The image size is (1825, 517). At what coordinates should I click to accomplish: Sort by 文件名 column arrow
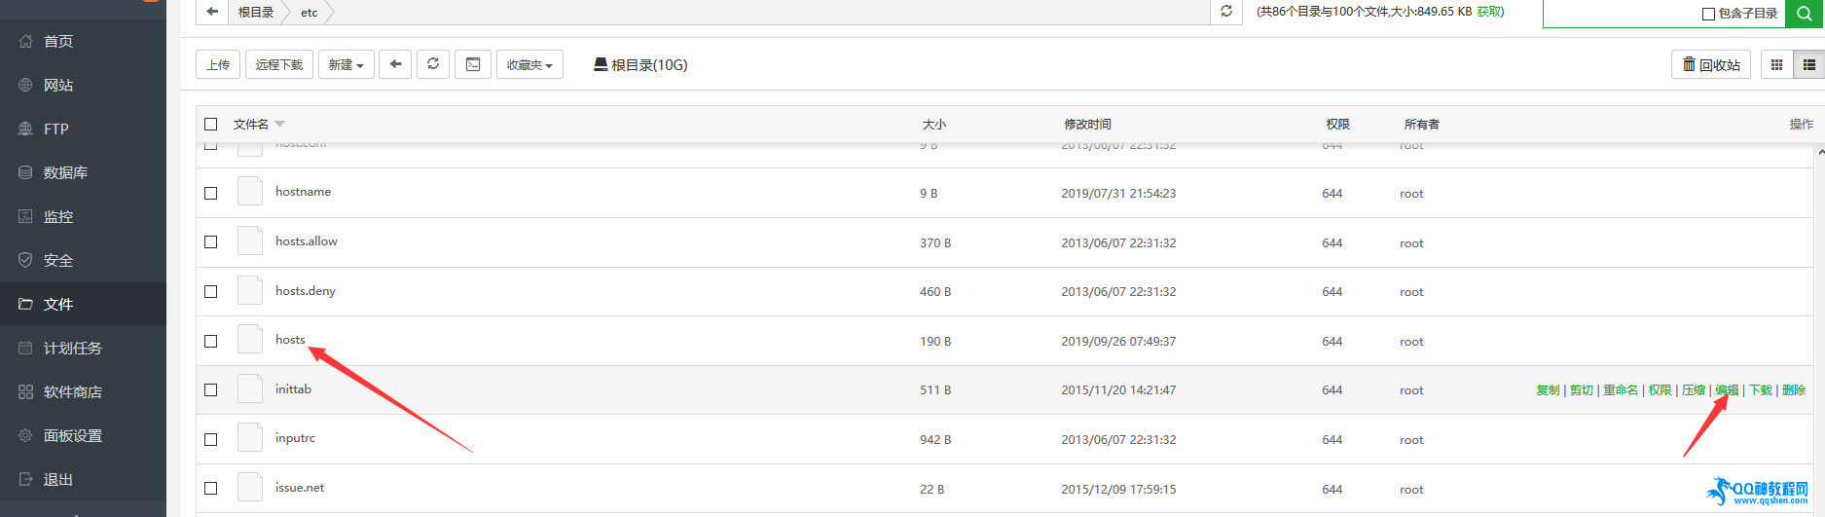point(279,124)
